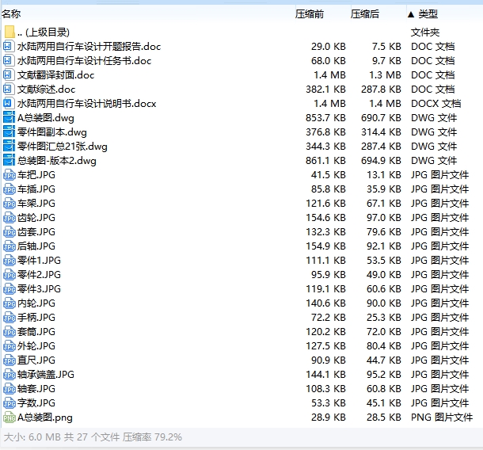Image resolution: width=483 pixels, height=450 pixels.
Task: Click the JPG icon of 车架.JPG
Action: pyautogui.click(x=10, y=203)
